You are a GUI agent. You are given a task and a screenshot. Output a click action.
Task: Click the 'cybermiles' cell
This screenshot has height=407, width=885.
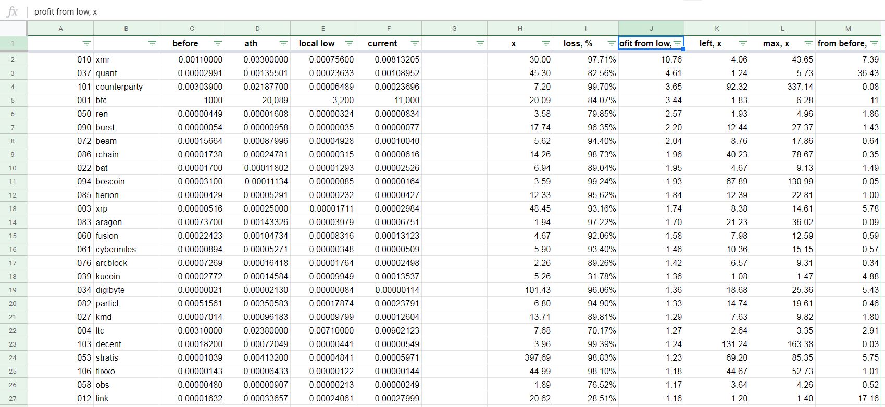tap(126, 249)
